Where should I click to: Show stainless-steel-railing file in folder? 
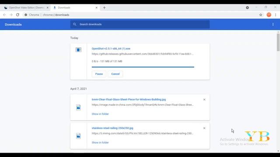point(100,143)
